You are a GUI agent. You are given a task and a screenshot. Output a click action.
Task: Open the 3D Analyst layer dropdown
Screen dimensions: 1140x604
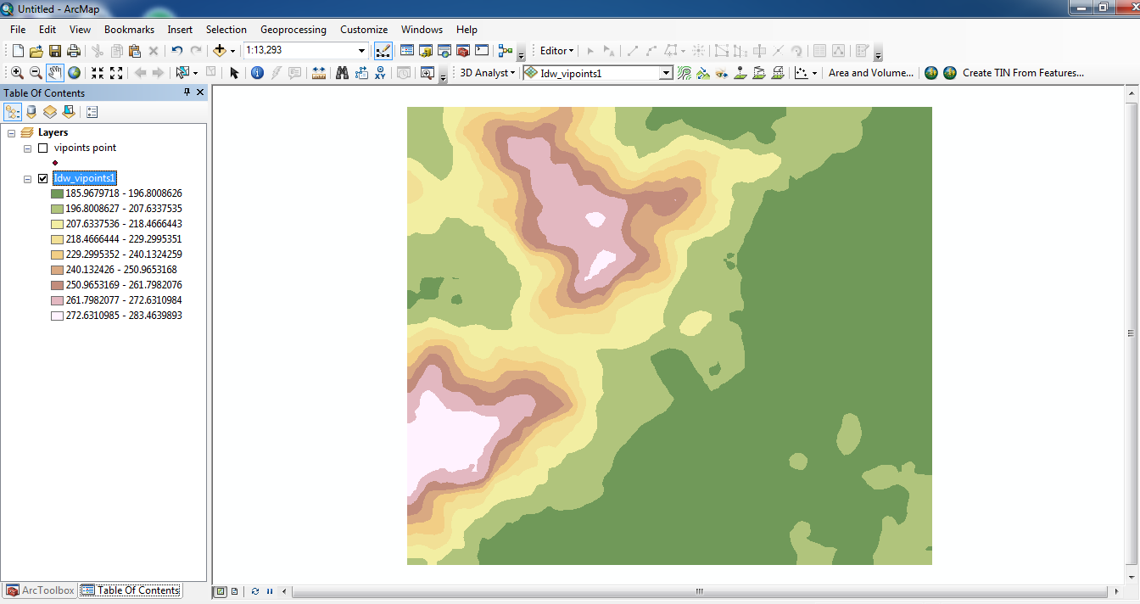click(666, 73)
